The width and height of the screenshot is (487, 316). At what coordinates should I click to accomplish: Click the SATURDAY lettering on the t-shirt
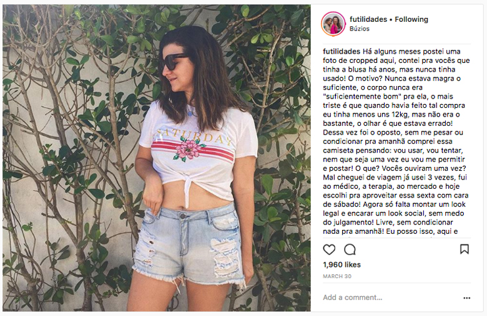tap(194, 136)
